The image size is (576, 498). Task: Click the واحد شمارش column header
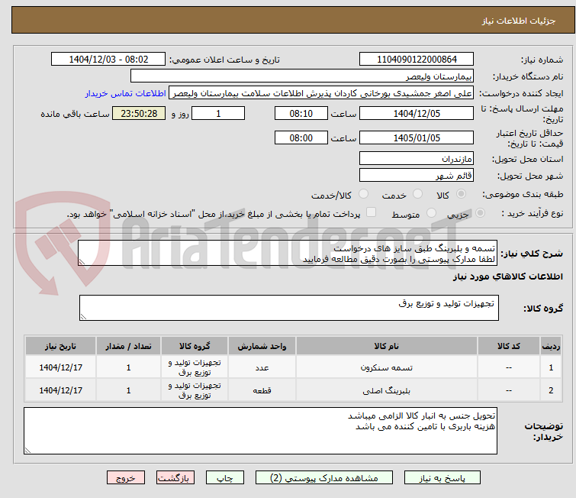click(x=262, y=346)
